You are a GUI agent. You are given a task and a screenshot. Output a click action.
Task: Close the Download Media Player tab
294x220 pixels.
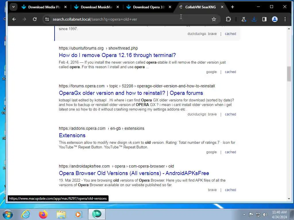coord(65,7)
